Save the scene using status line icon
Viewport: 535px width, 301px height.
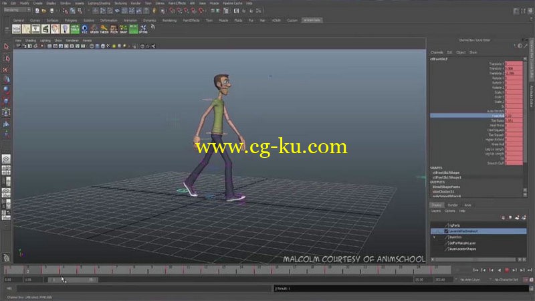click(x=51, y=11)
